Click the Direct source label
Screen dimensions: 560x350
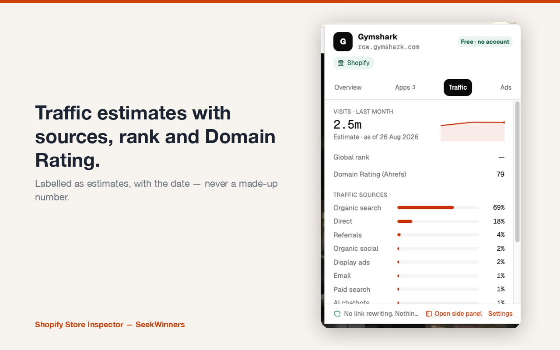pyautogui.click(x=343, y=221)
